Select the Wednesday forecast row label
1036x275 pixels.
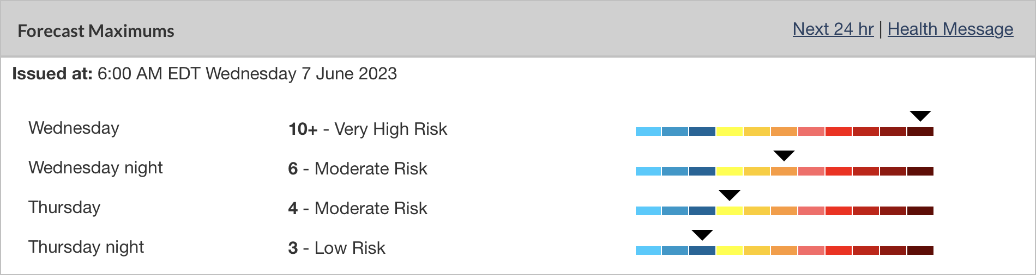[x=74, y=128]
